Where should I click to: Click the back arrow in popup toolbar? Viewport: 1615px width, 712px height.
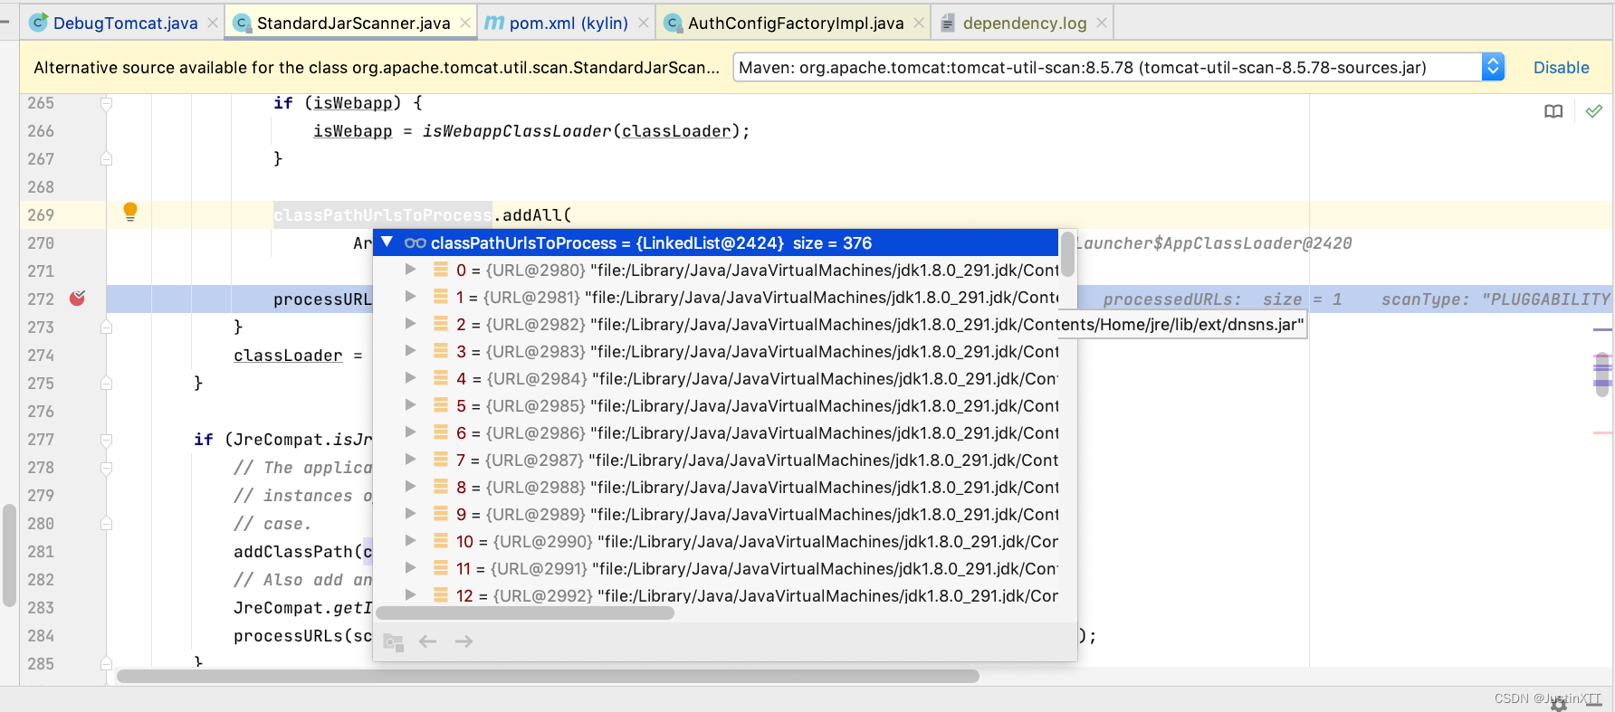click(428, 641)
